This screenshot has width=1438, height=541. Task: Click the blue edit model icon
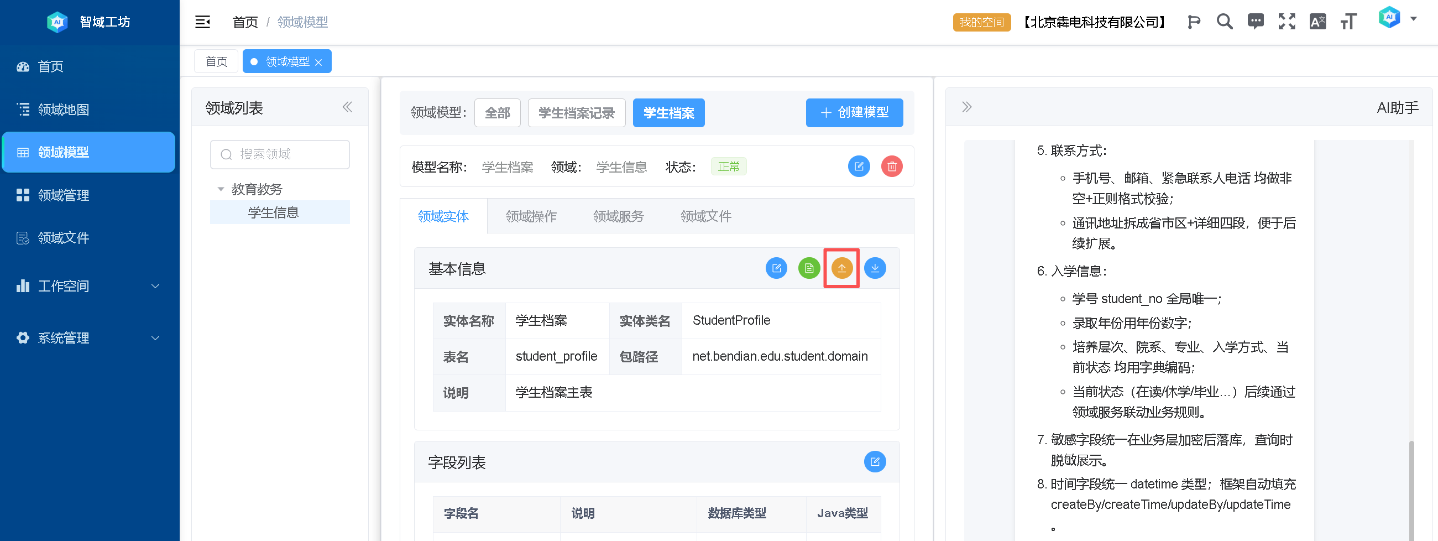click(x=859, y=167)
